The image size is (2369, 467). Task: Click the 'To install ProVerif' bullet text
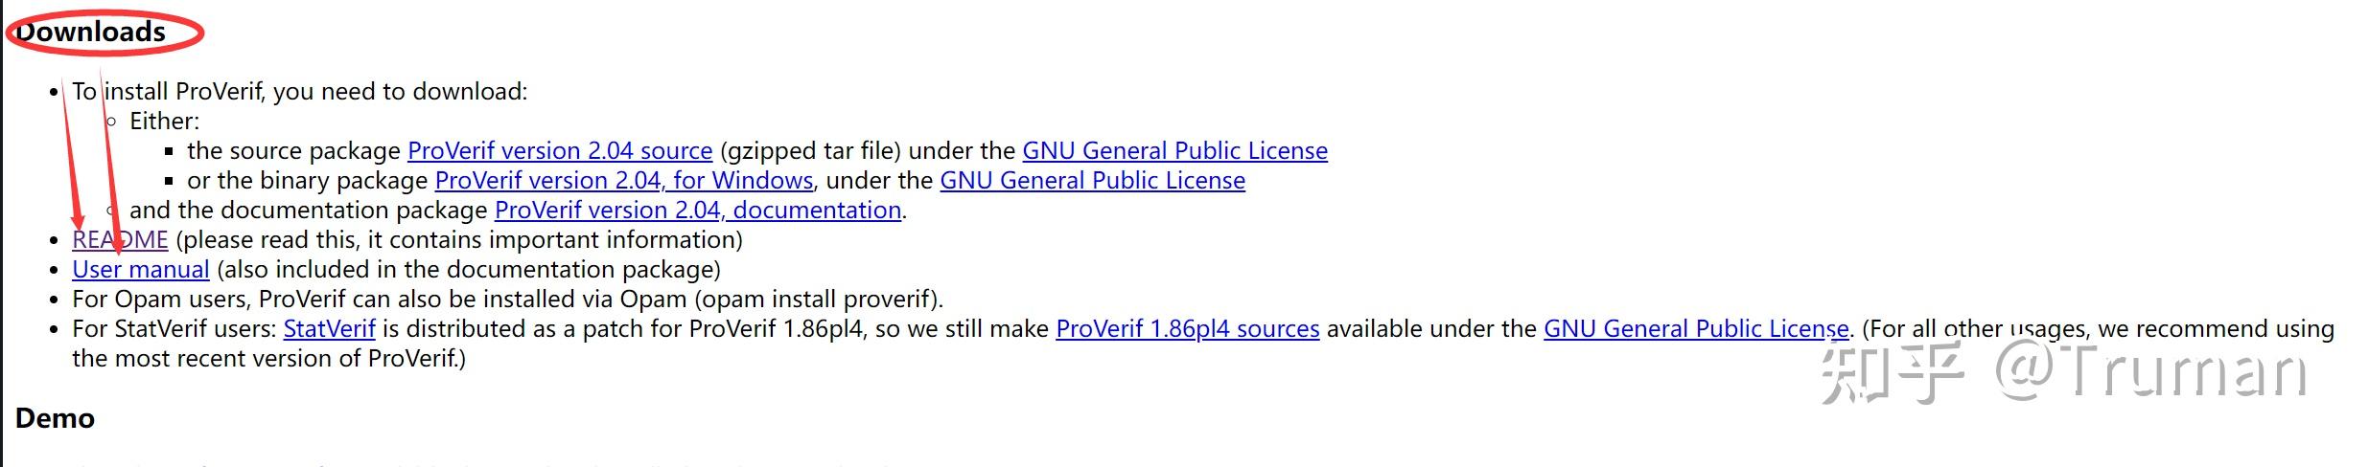click(x=300, y=91)
